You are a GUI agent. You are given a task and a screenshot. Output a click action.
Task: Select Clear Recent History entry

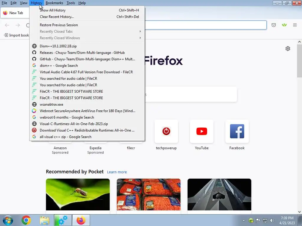pyautogui.click(x=87, y=17)
